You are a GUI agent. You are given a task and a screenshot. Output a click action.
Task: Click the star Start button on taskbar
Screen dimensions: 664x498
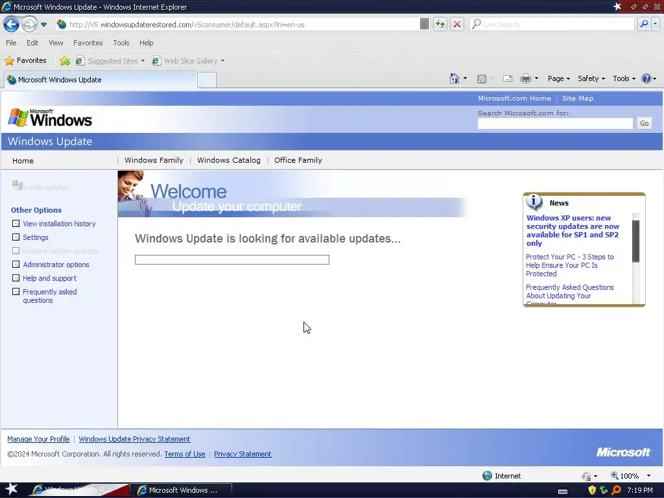point(12,490)
